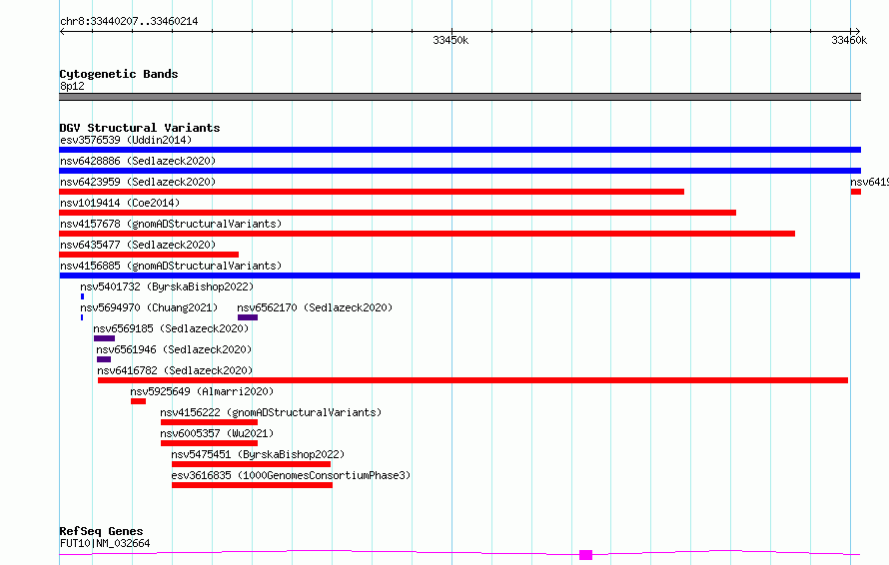889x565 pixels.
Task: Click the DGV Structural Variants track title
Action: [x=140, y=128]
